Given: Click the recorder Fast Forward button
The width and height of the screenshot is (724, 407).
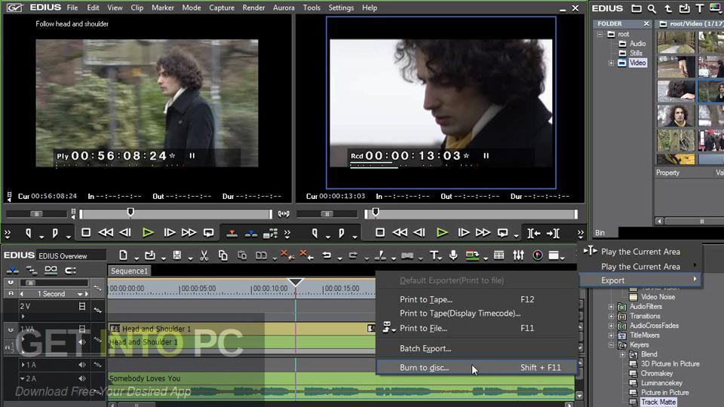Looking at the screenshot, I should pyautogui.click(x=483, y=233).
